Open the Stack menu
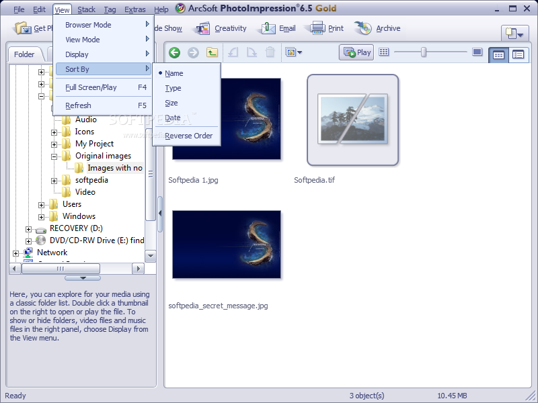 pos(86,9)
